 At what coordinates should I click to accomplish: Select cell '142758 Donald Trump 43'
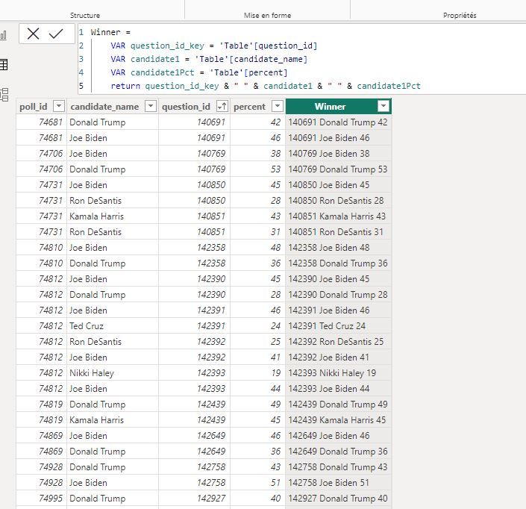coord(338,467)
